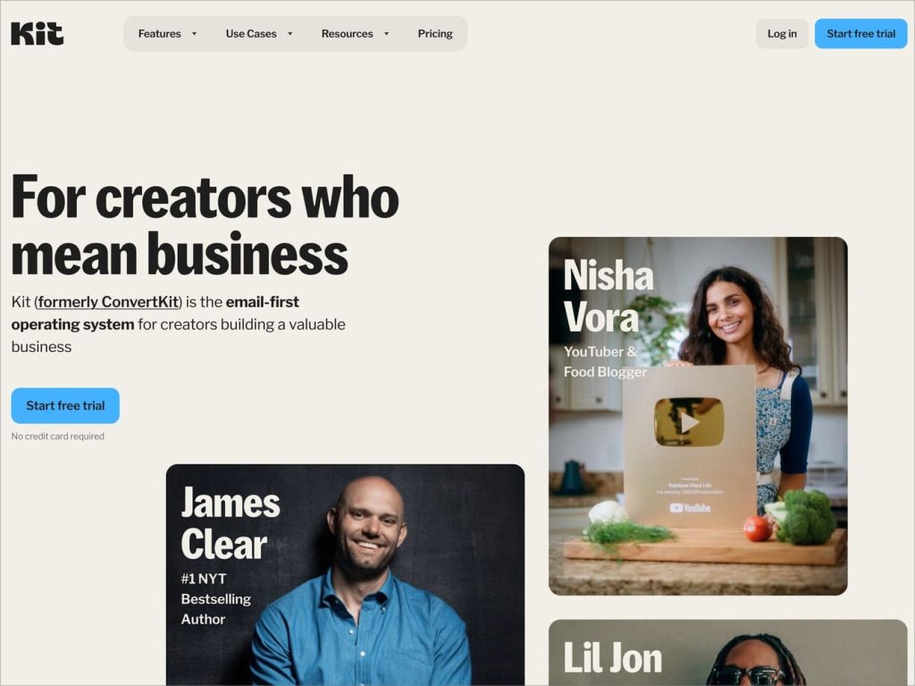Click the For creators headline text
Viewport: 915px width, 686px height.
pos(205,224)
